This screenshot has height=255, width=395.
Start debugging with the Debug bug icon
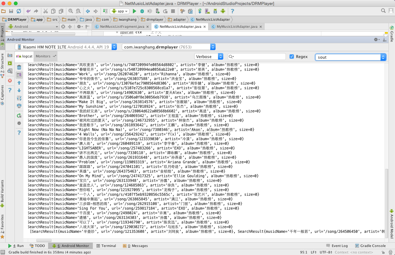(x=142, y=11)
